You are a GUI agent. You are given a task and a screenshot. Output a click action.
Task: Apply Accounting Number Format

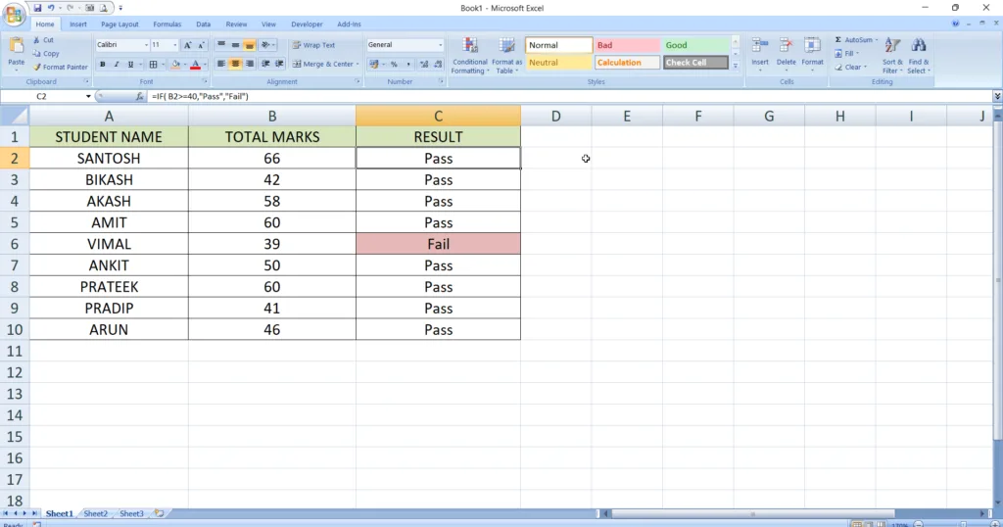coord(374,64)
